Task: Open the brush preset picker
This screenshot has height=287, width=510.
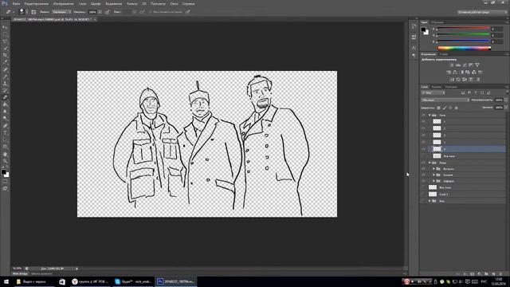Action: pos(23,12)
